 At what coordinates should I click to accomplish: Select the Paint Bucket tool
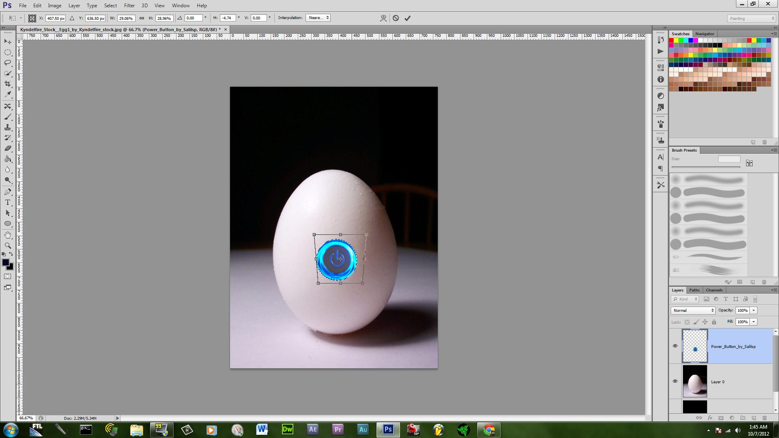[8, 159]
